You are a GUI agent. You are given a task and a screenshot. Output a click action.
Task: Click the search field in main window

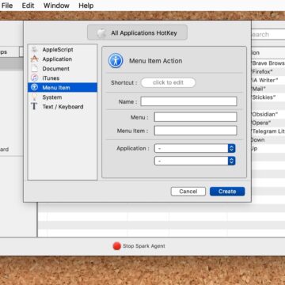pyautogui.click(x=268, y=34)
